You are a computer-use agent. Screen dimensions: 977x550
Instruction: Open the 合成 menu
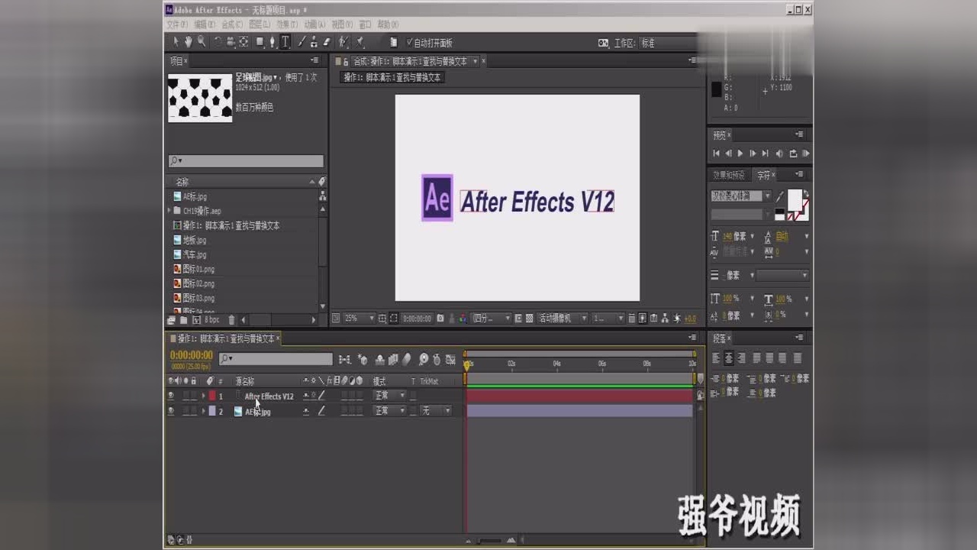pos(232,24)
